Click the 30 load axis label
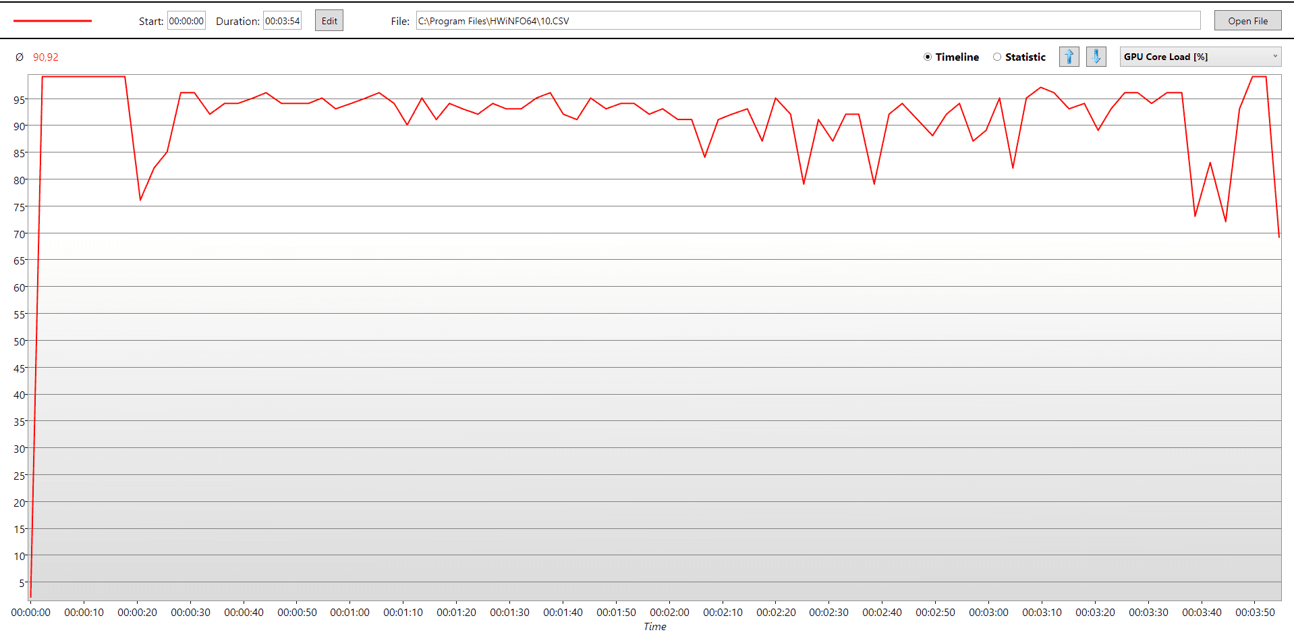 pyautogui.click(x=20, y=449)
